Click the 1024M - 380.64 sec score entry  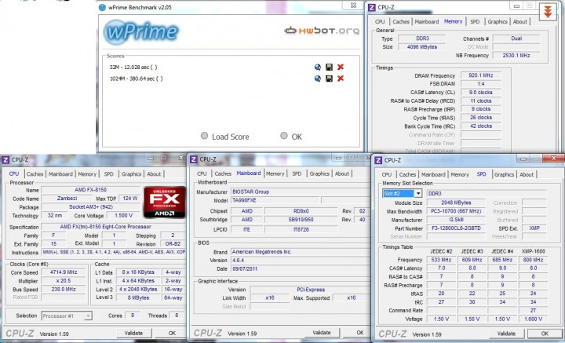(137, 78)
